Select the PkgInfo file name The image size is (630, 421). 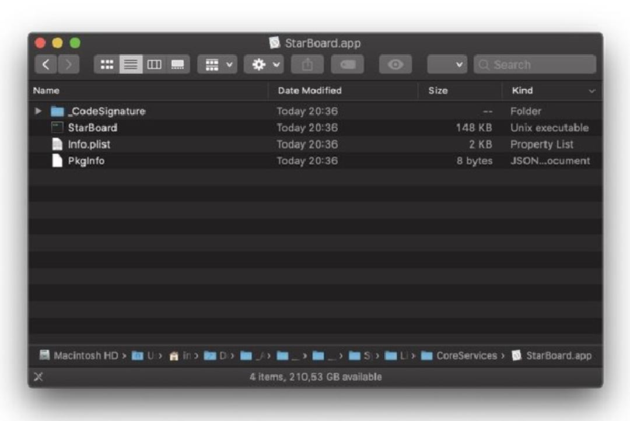[86, 161]
